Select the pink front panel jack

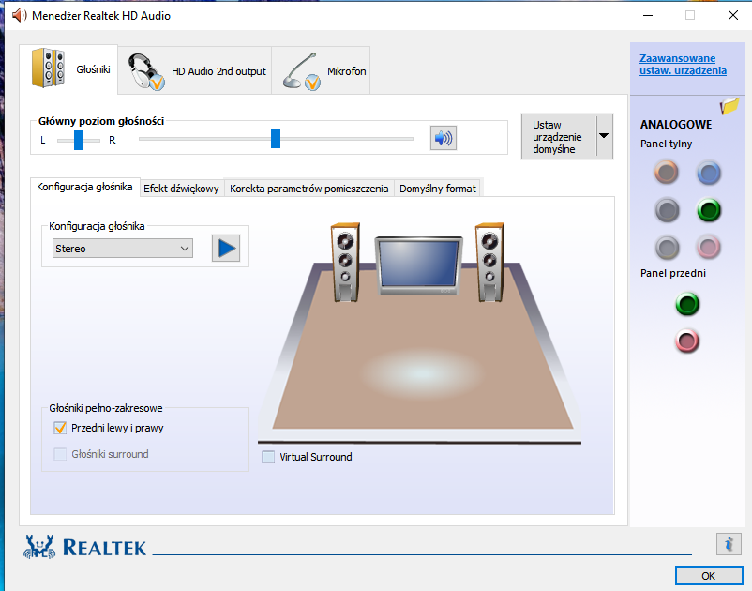687,341
